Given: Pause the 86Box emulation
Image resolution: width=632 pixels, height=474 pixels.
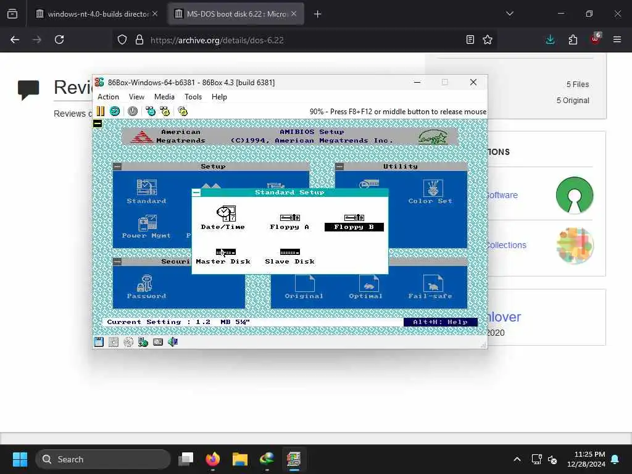Looking at the screenshot, I should click(101, 111).
